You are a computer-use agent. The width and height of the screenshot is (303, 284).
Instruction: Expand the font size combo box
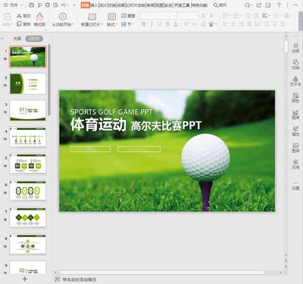197,16
